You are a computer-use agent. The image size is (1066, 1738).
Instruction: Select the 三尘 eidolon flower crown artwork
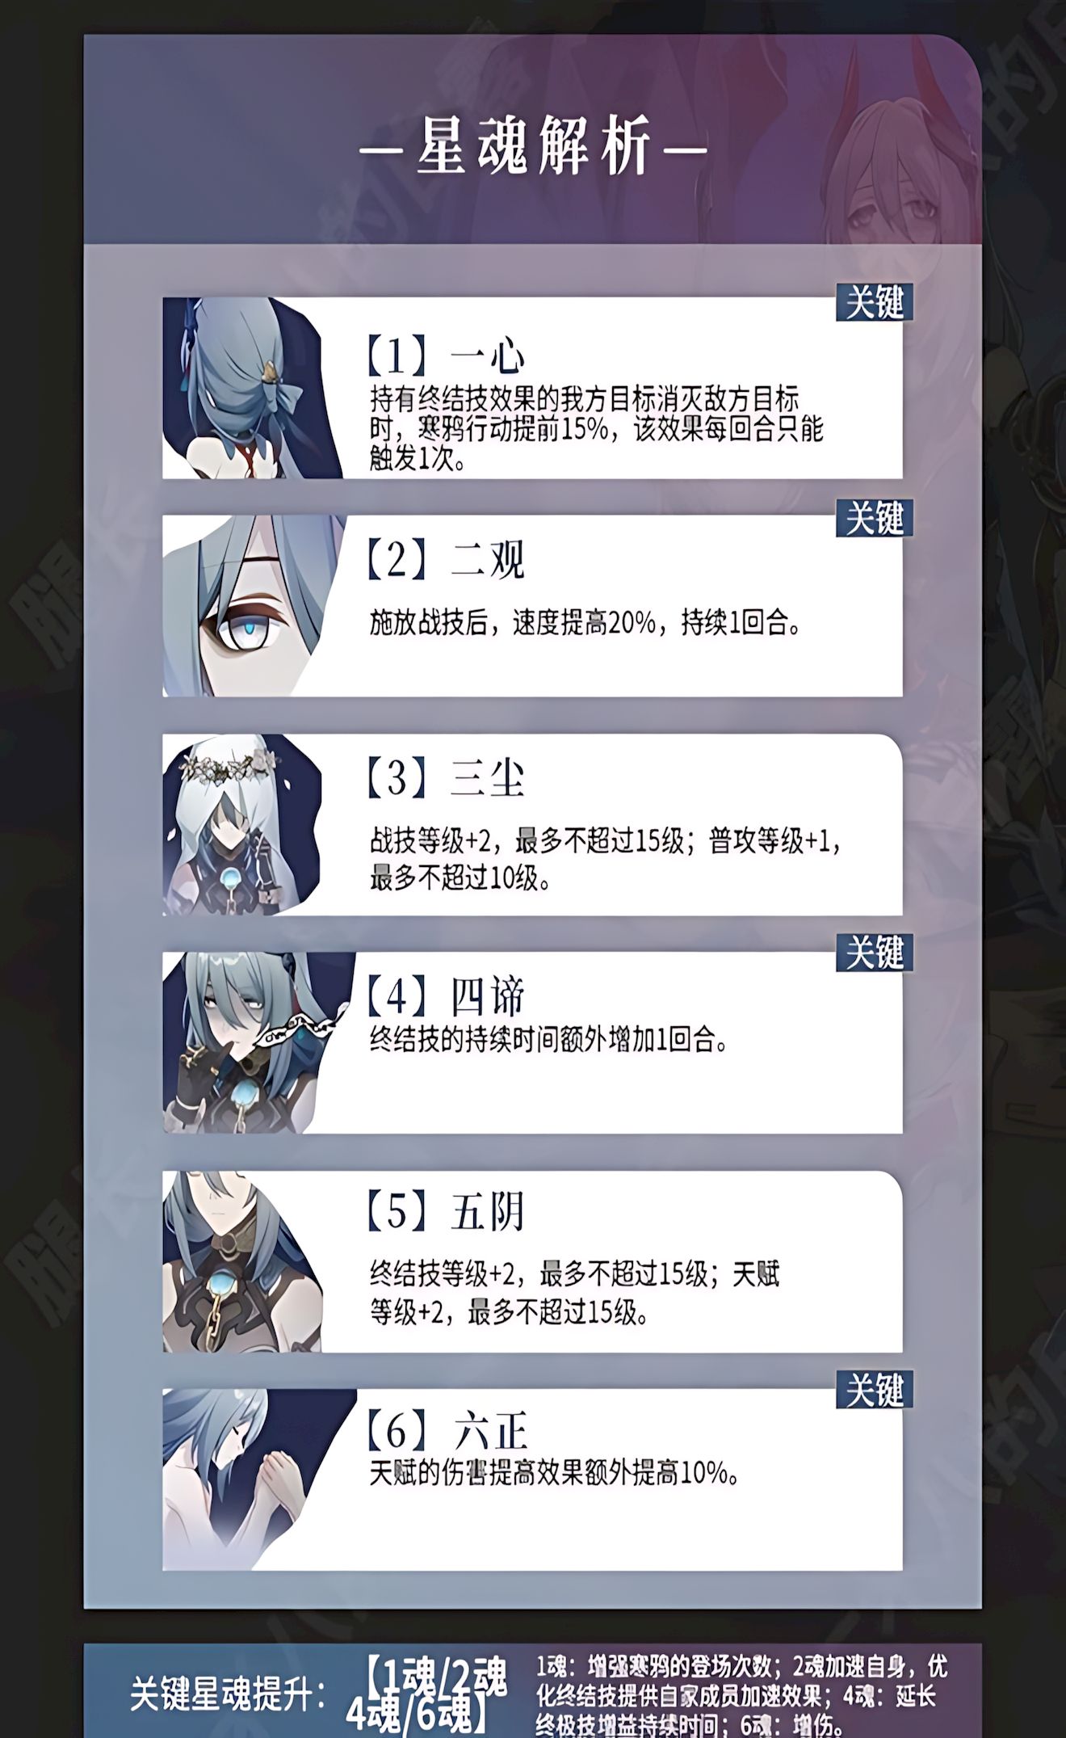click(x=242, y=825)
